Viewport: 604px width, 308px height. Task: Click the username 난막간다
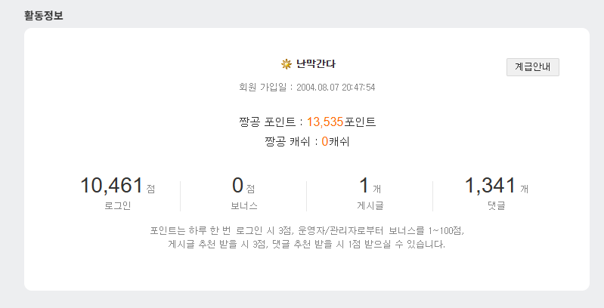point(315,64)
